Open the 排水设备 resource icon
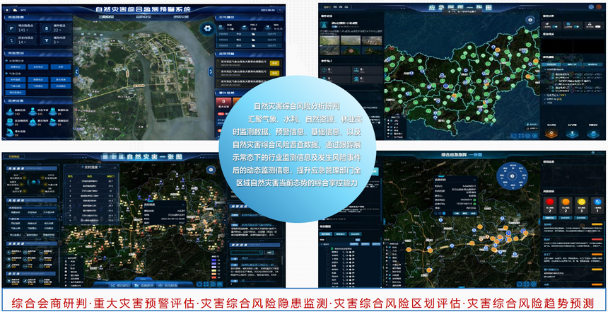Image resolution: width=608 pixels, height=312 pixels. pos(11,132)
